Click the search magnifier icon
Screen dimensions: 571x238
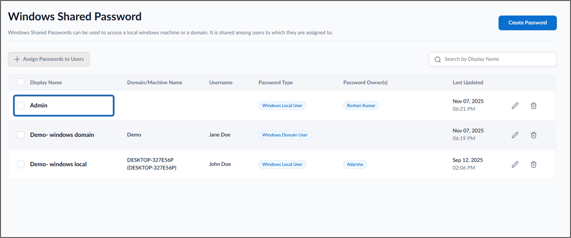(438, 59)
